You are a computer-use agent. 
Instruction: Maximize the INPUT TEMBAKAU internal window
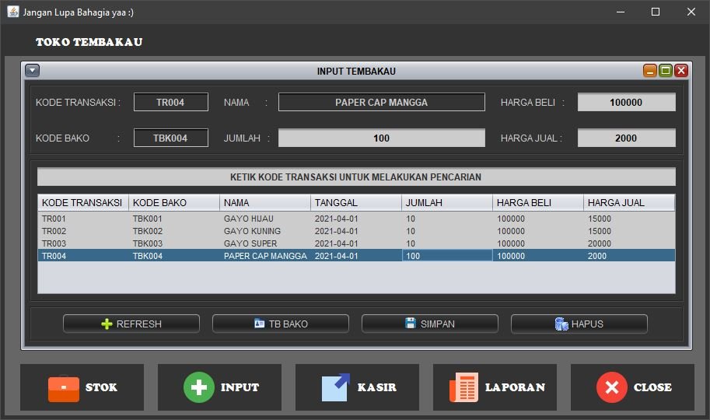point(665,71)
